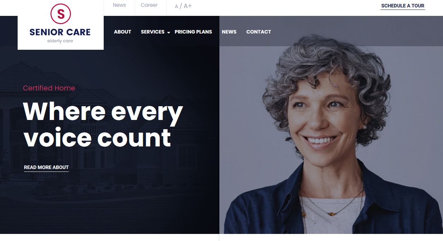Go to Pricing Plans page
This screenshot has height=241, width=443.
[193, 32]
